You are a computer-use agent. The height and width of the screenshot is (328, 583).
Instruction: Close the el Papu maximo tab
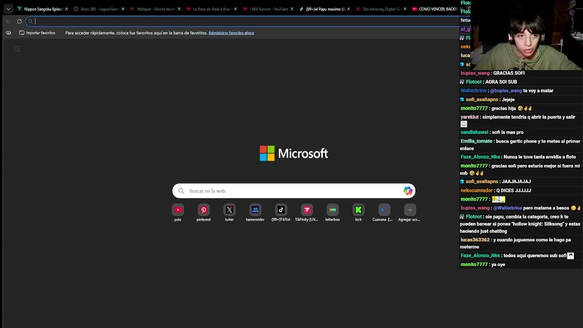click(348, 9)
